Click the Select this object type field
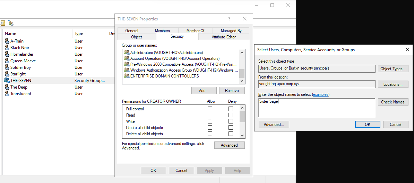Viewport: 414px width, 183px height. pos(317,68)
